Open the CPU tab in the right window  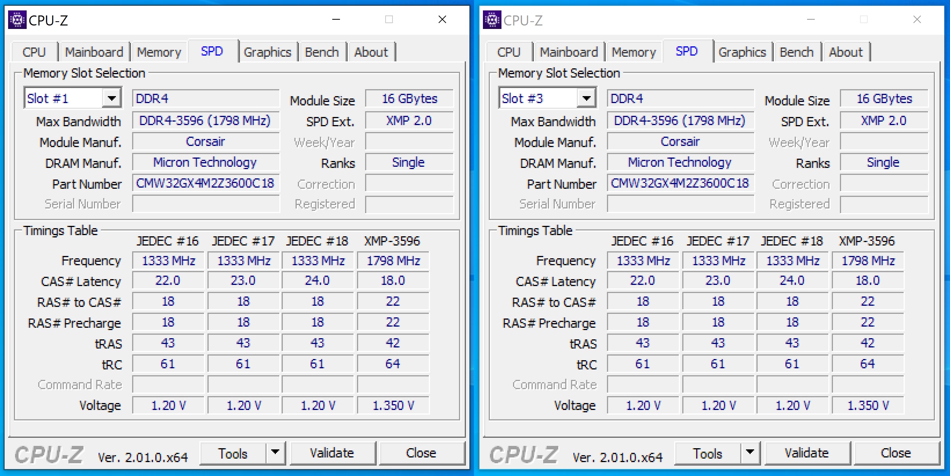coord(509,52)
